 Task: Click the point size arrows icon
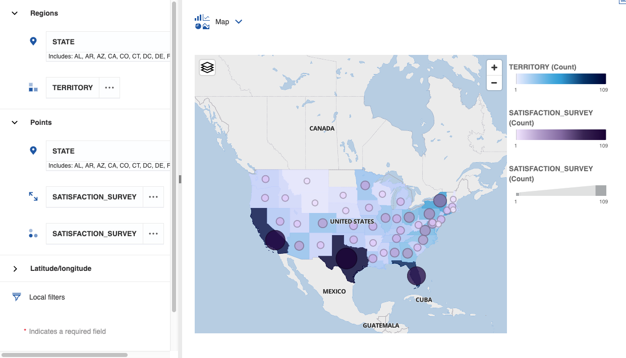pos(33,196)
